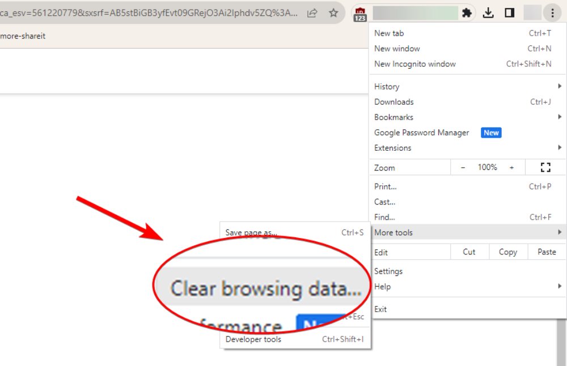Toggle the side panel icon
Viewport: 567px width, 366px height.
point(509,13)
